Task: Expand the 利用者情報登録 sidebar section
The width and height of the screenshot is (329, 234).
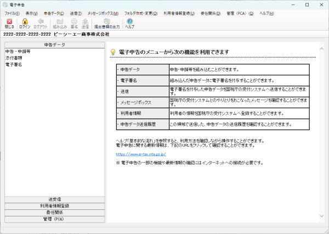Action: coord(54,206)
